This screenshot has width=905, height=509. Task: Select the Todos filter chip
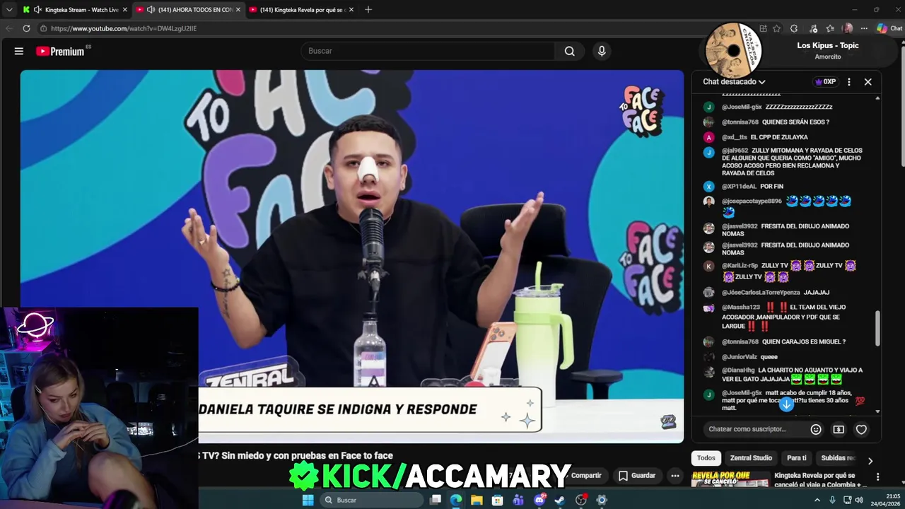[706, 458]
